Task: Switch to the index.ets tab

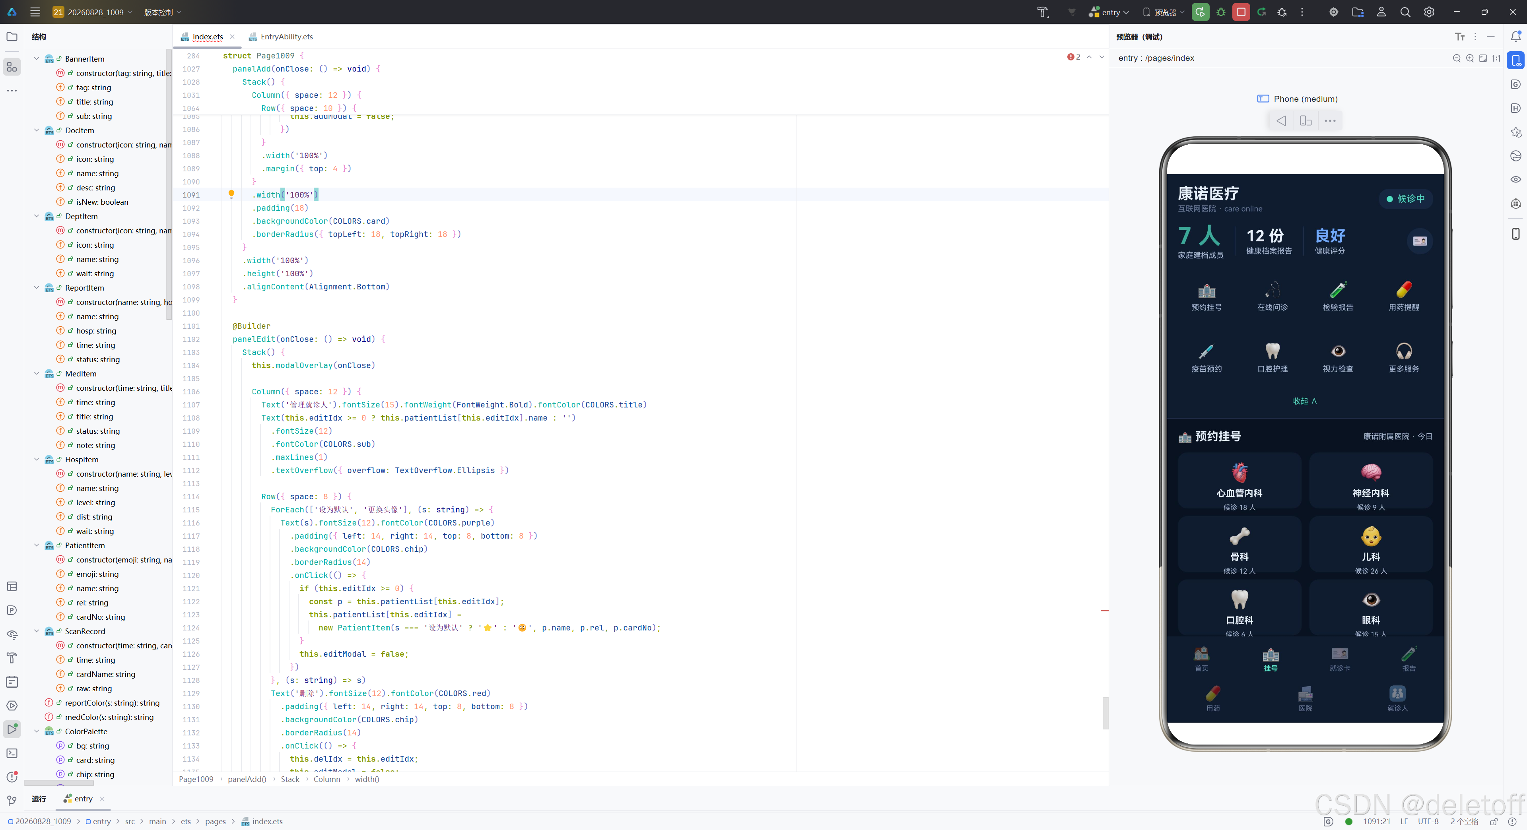Action: 208,37
